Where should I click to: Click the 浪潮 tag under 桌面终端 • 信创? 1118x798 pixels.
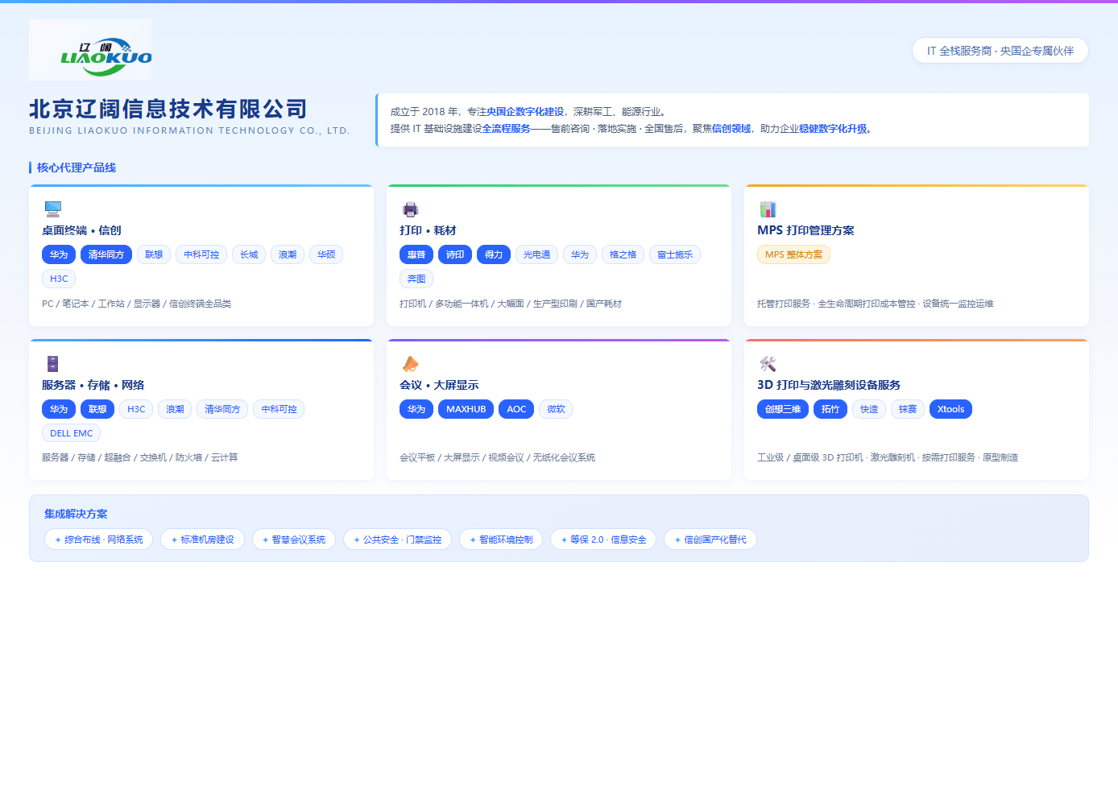[x=288, y=254]
